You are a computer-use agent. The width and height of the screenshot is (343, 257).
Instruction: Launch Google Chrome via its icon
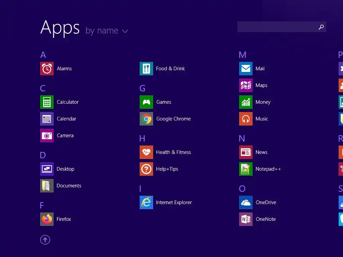[x=146, y=119]
